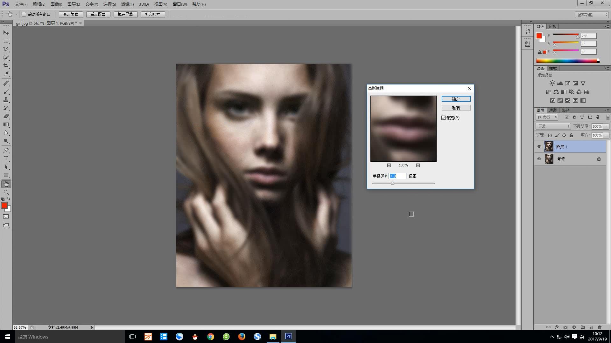Select the Brush tool
This screenshot has height=343, width=611.
6,91
